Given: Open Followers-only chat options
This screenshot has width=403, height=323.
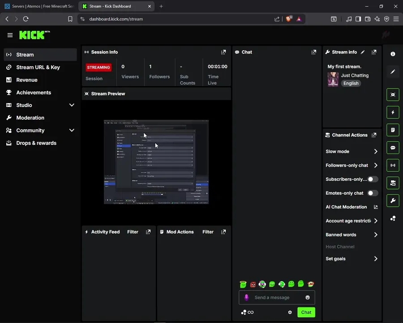Looking at the screenshot, I should [x=352, y=166].
